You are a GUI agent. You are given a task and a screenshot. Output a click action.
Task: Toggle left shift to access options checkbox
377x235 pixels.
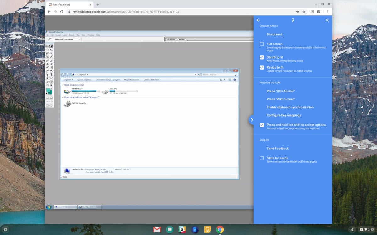tap(262, 125)
